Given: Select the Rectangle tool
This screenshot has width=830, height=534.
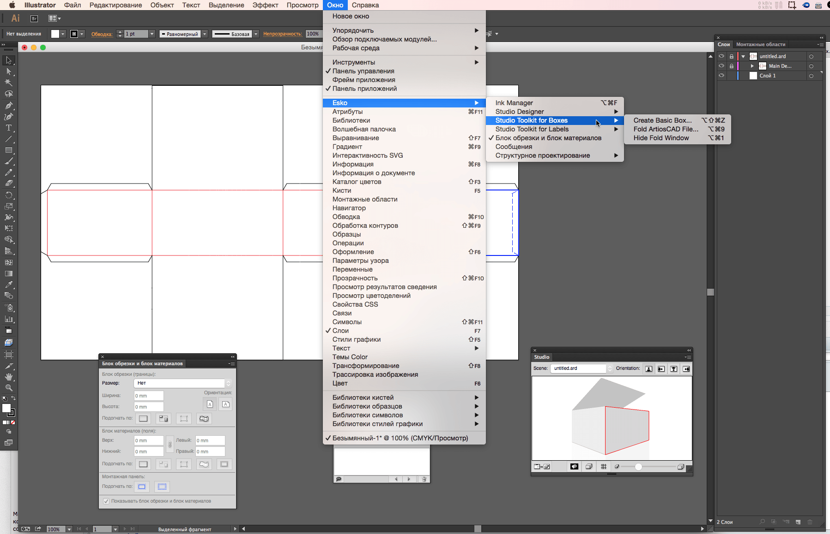Looking at the screenshot, I should [x=9, y=150].
